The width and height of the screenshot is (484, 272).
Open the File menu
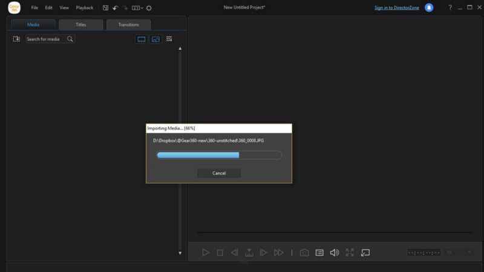point(34,8)
